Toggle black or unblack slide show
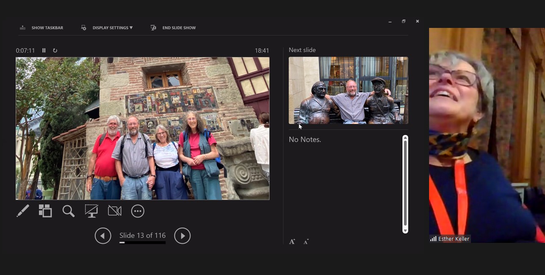The image size is (545, 275). click(x=91, y=211)
